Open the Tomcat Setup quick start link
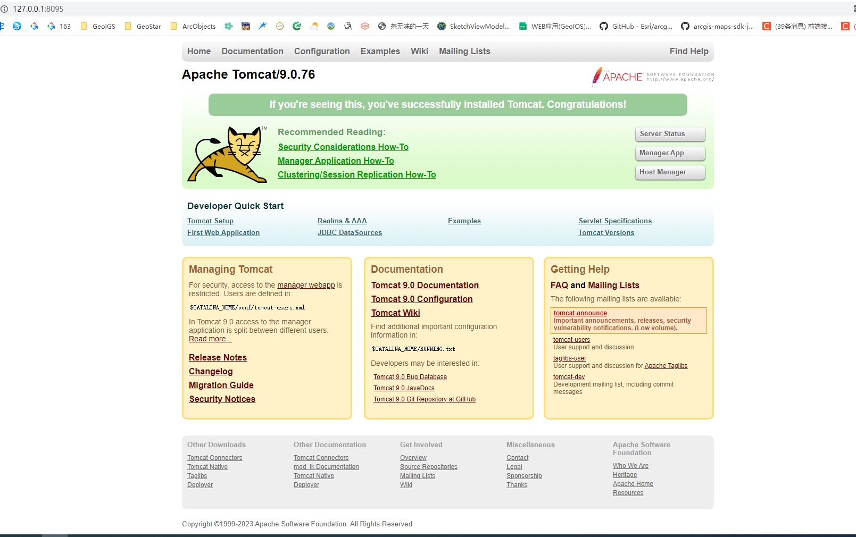This screenshot has width=856, height=537. coord(210,221)
